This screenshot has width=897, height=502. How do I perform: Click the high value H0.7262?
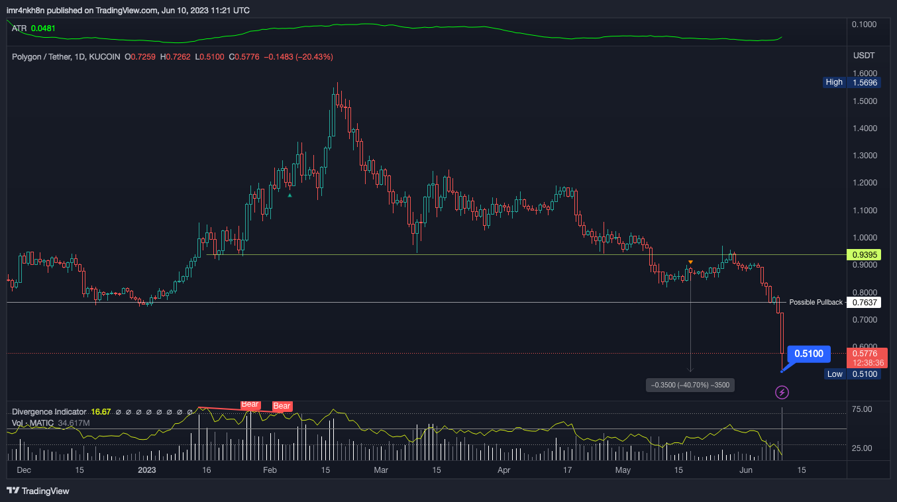[177, 57]
